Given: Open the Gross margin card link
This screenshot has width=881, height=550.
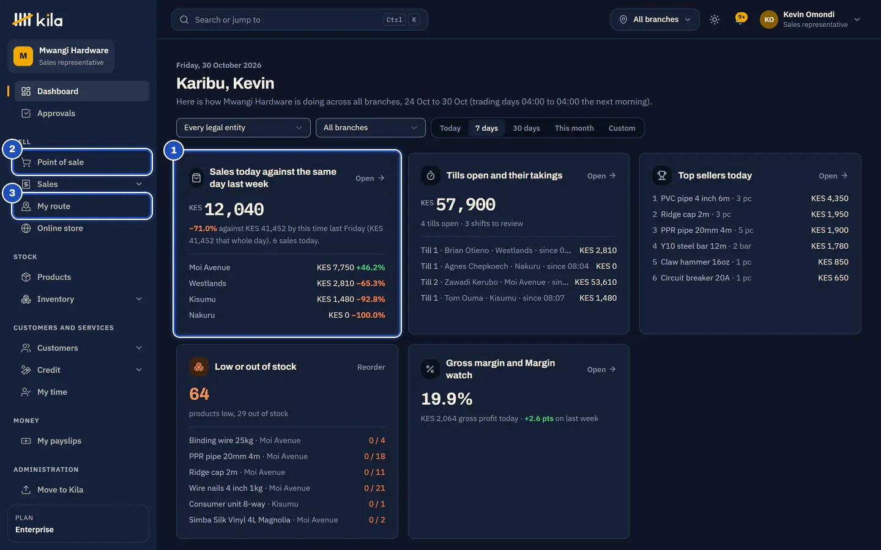Looking at the screenshot, I should (x=601, y=369).
